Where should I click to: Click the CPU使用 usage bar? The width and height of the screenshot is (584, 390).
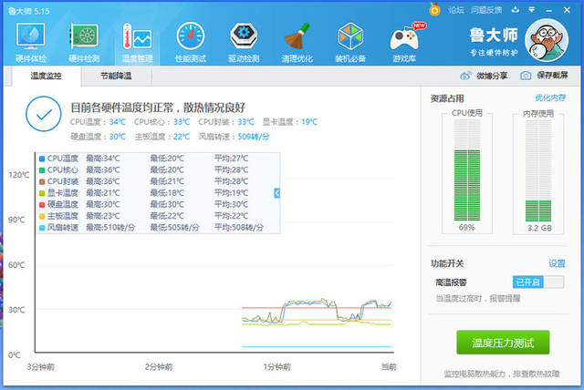click(467, 170)
